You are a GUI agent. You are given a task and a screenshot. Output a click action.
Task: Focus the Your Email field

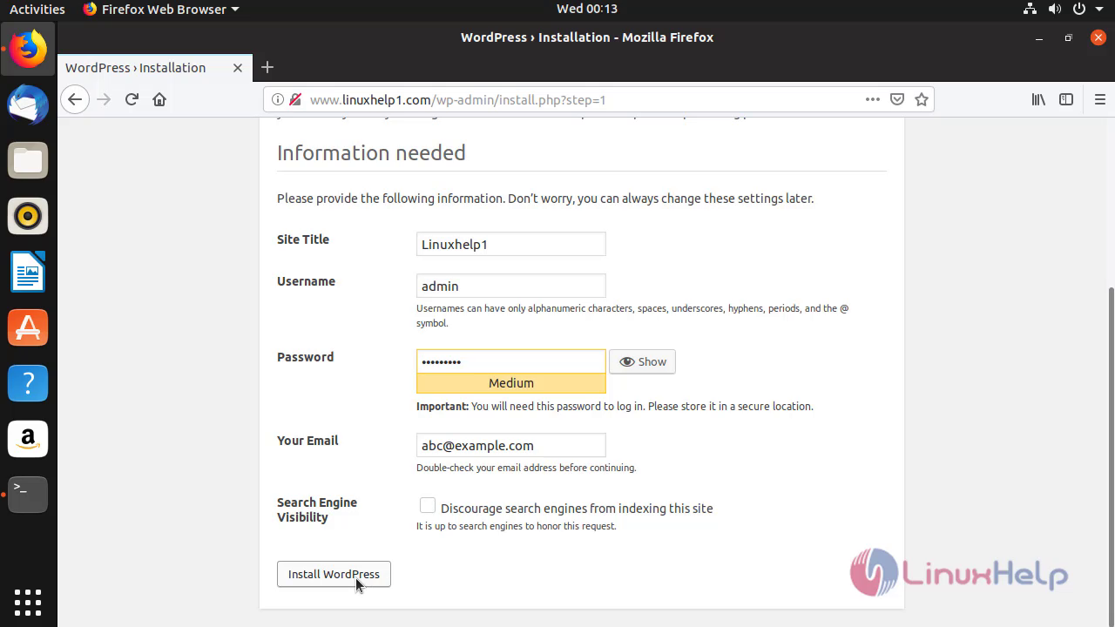510,445
